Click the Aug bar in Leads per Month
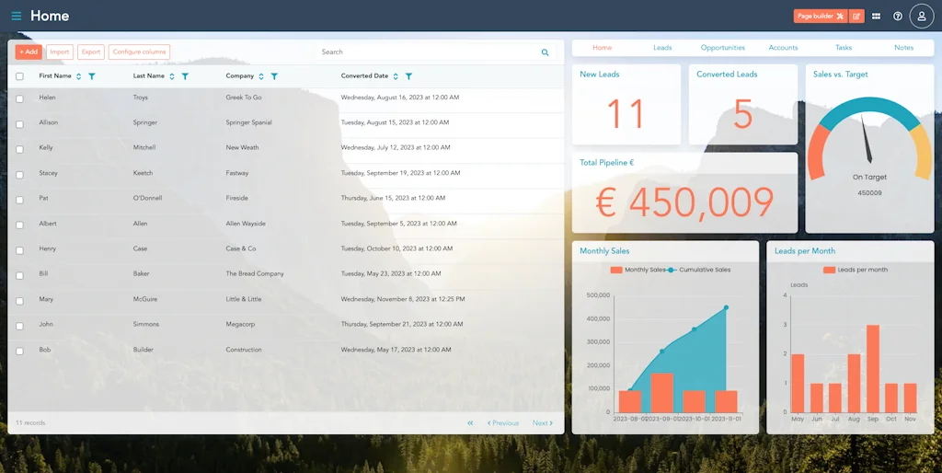The image size is (942, 473). coord(854,383)
